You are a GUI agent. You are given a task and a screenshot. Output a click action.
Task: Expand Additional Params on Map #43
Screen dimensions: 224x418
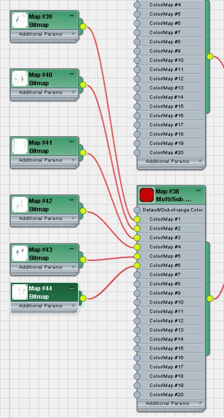74,267
